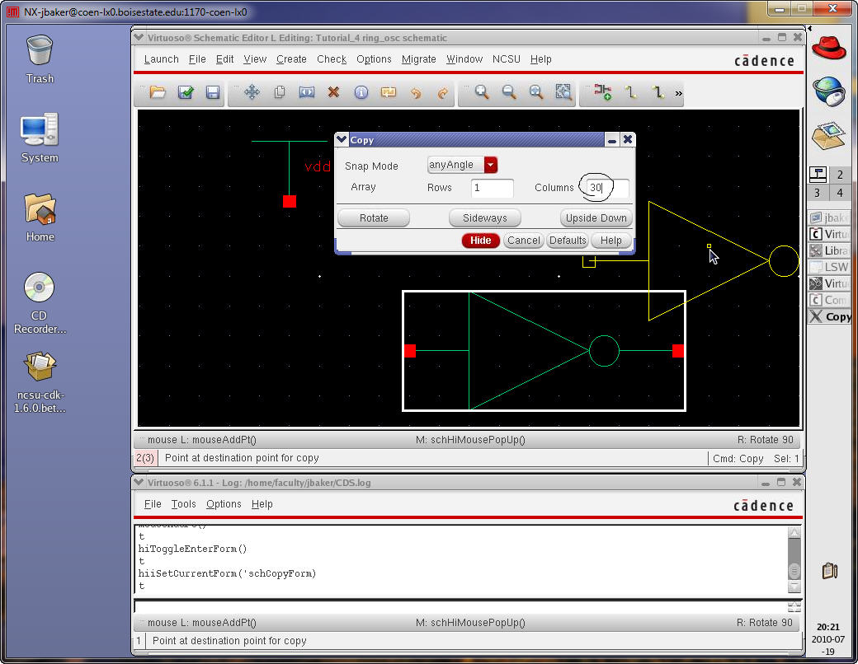Click the Open folder icon in toolbar

pyautogui.click(x=158, y=92)
